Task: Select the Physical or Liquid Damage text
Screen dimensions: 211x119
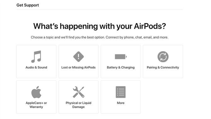Action: 78,105
